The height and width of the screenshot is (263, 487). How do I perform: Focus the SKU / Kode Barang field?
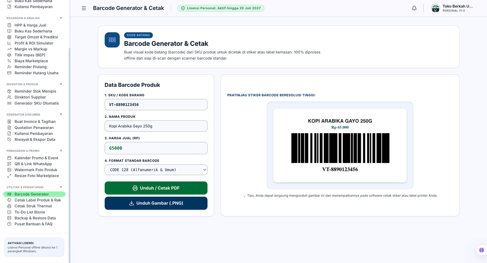(156, 105)
